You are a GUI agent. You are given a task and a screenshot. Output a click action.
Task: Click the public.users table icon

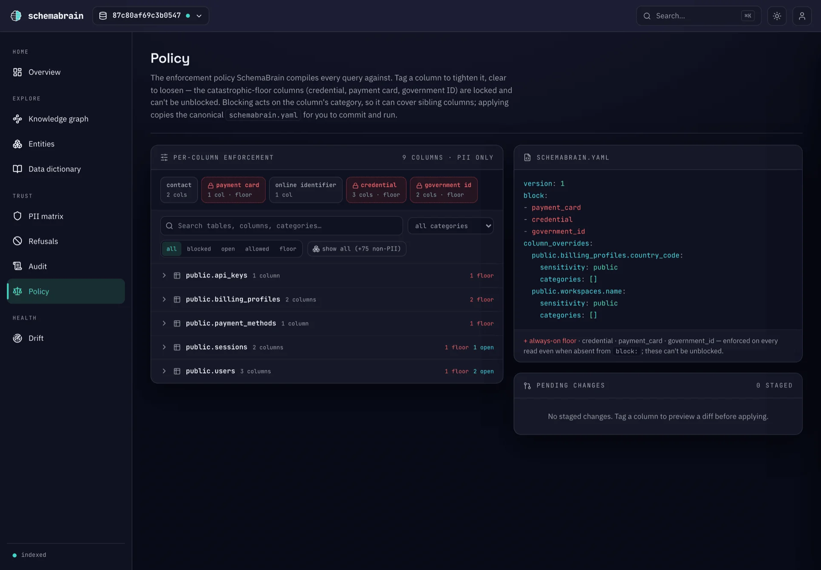coord(177,372)
